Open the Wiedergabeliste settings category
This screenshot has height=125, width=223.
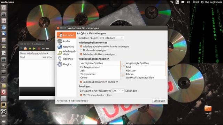click(67, 53)
